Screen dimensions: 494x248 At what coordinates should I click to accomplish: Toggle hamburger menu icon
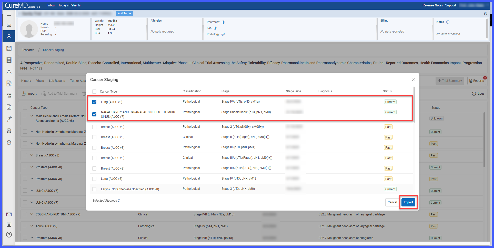[x=9, y=14]
